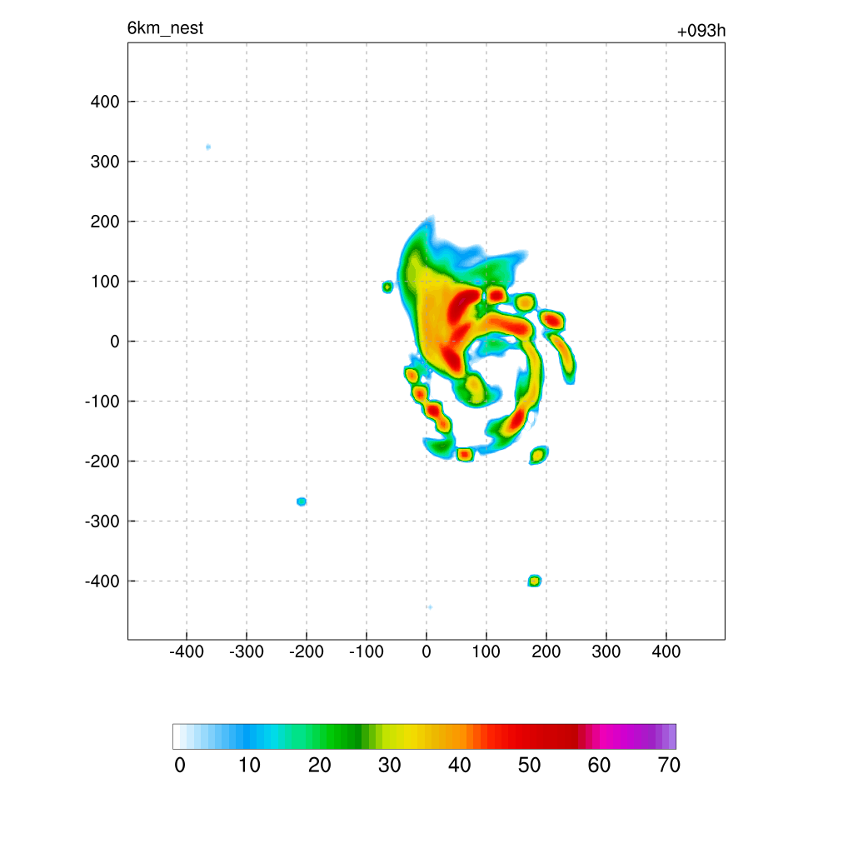The height and width of the screenshot is (853, 853).
Task: Click the y-axis tick label "300"
Action: 105,162
